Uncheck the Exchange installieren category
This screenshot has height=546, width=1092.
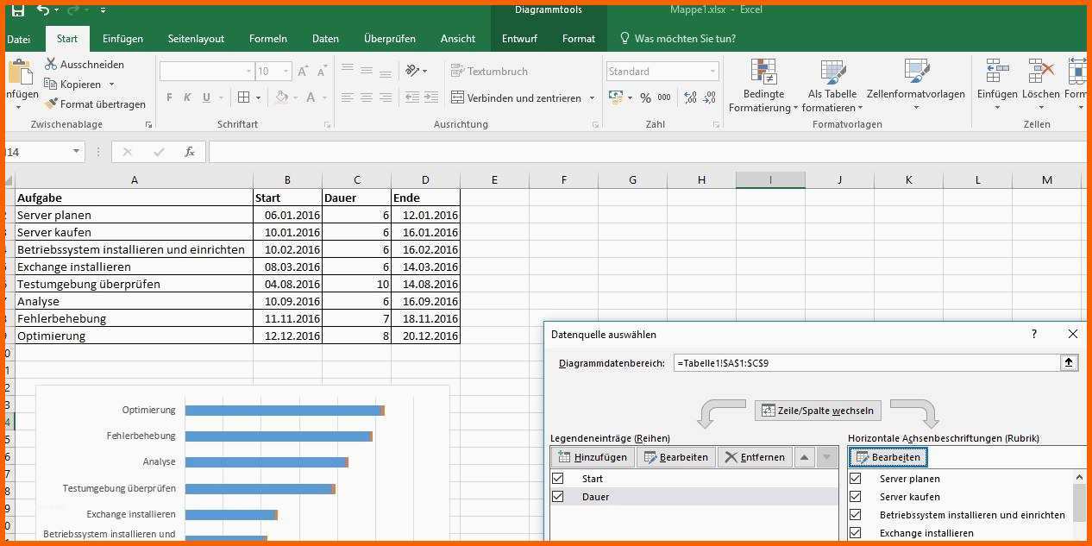(856, 532)
